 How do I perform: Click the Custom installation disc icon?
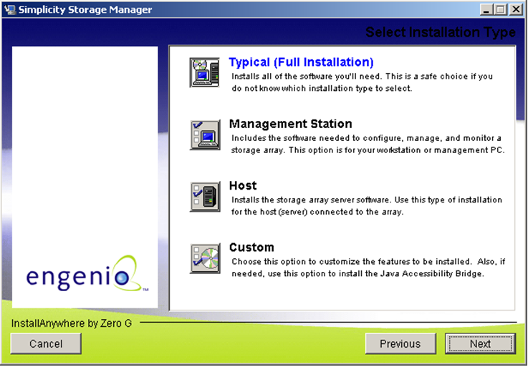tap(205, 258)
